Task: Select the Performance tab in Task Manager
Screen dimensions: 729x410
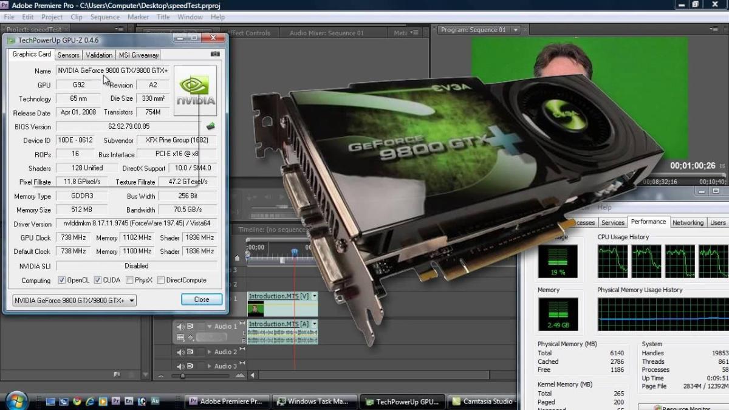Action: pos(648,222)
